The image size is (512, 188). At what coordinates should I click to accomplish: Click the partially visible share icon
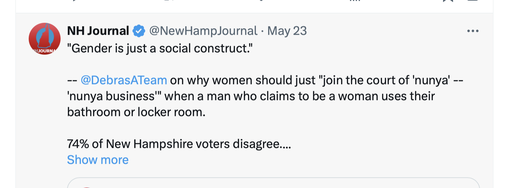click(x=472, y=1)
